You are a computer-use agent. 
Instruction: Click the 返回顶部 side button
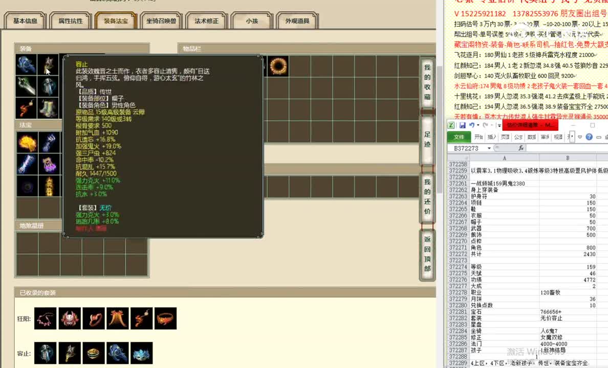427,254
